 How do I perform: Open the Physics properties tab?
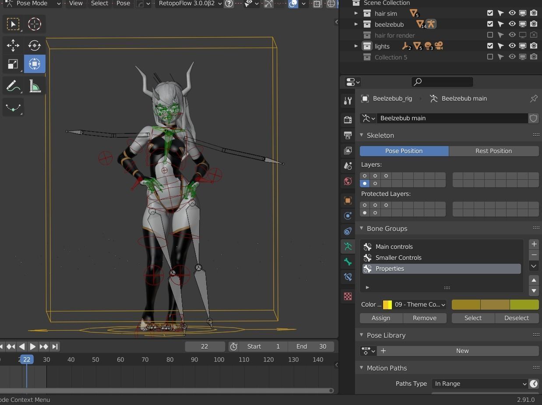tap(348, 216)
